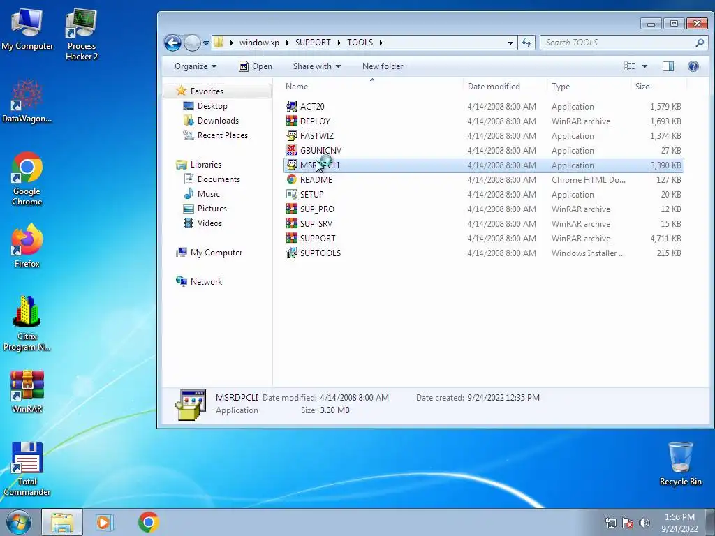
Task: Expand the arrow after window xp breadcrumb
Action: 287,43
